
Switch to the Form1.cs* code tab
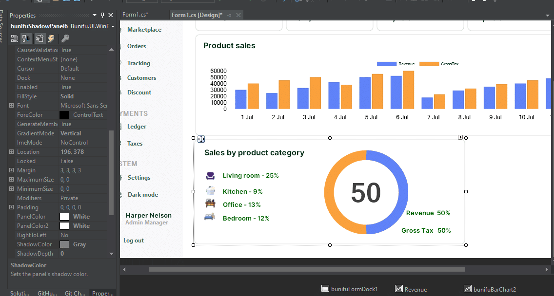pyautogui.click(x=135, y=15)
